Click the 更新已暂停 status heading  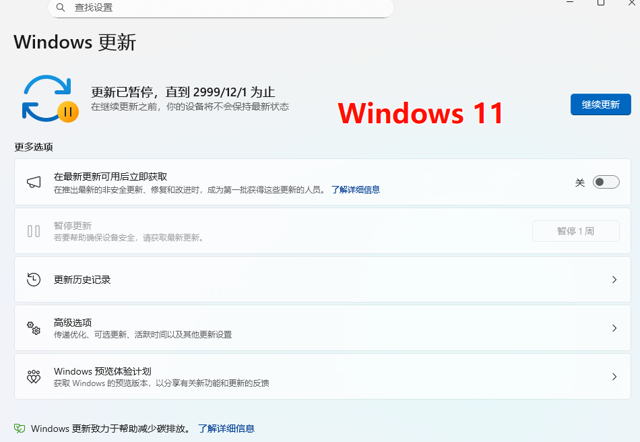[x=183, y=92]
